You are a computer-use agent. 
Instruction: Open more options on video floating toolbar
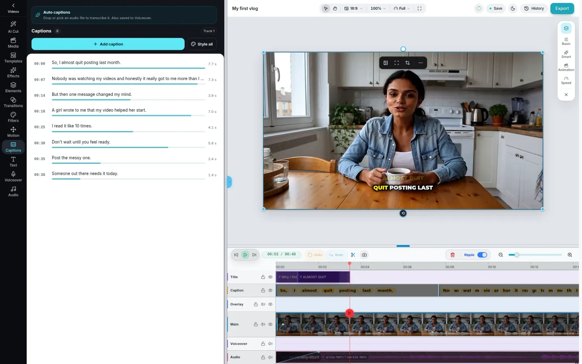420,63
